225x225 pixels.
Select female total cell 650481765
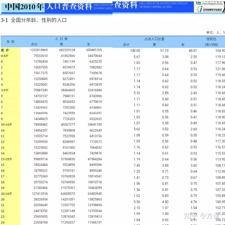(x=94, y=50)
